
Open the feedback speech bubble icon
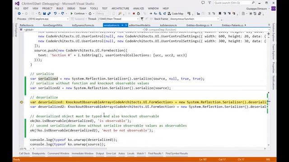[203, 3]
